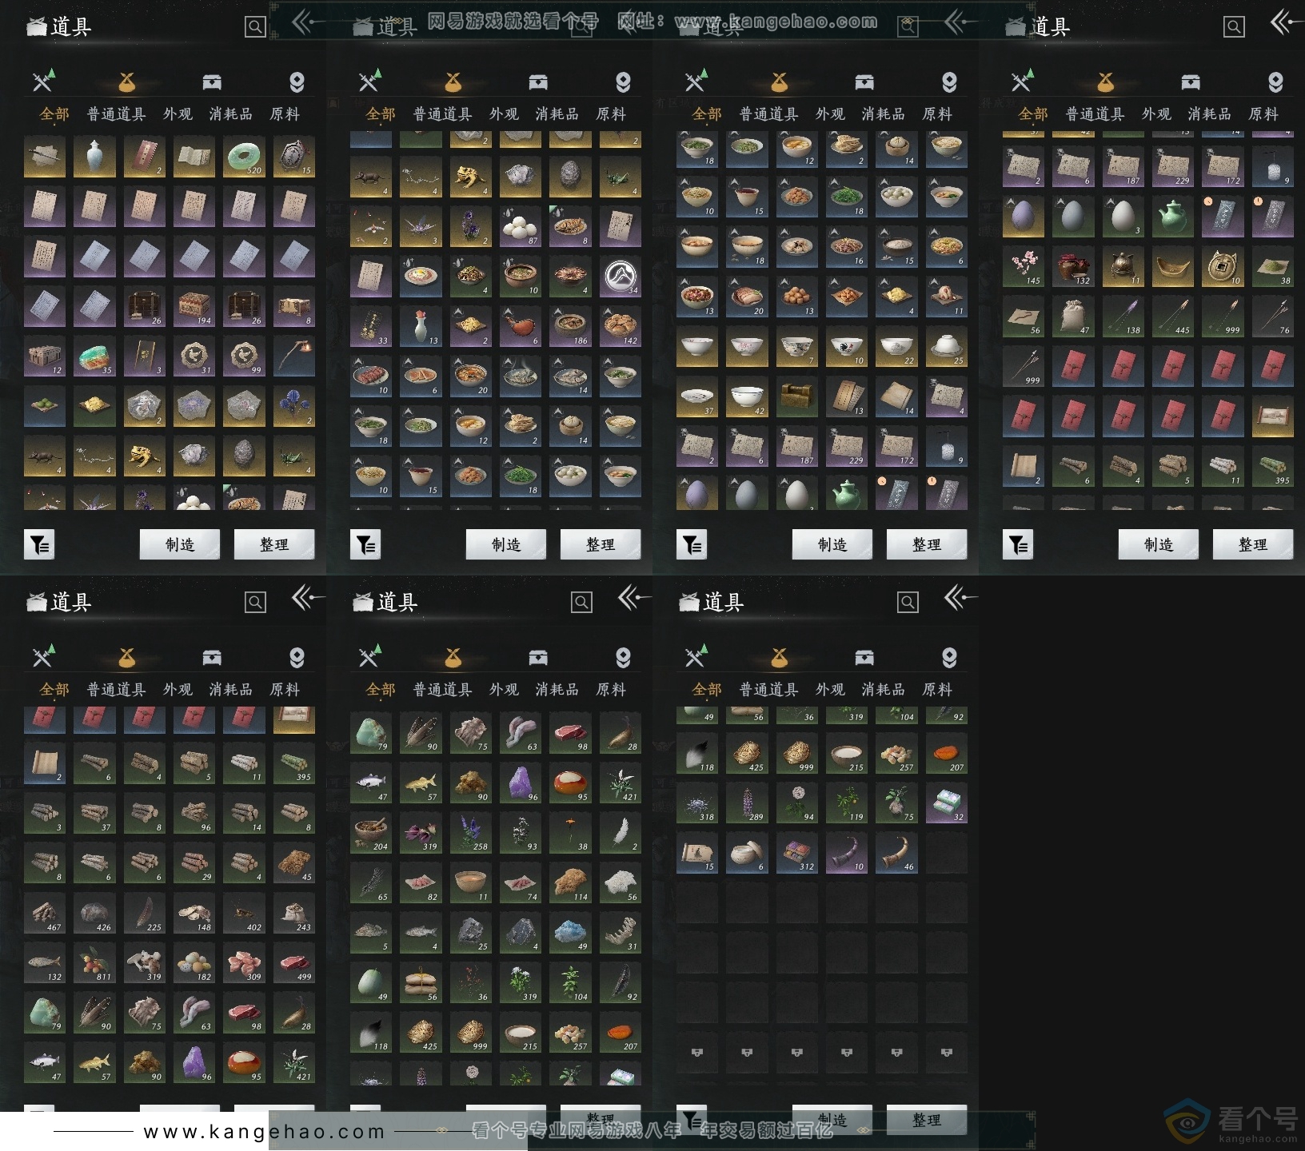
Task: Select the red chest showing count 194
Action: point(194,307)
